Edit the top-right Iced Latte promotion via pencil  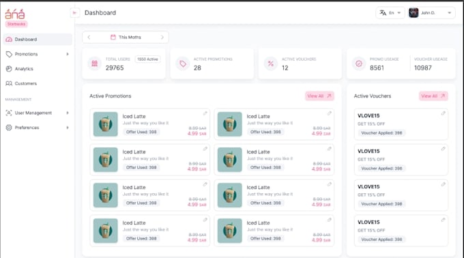tap(330, 113)
